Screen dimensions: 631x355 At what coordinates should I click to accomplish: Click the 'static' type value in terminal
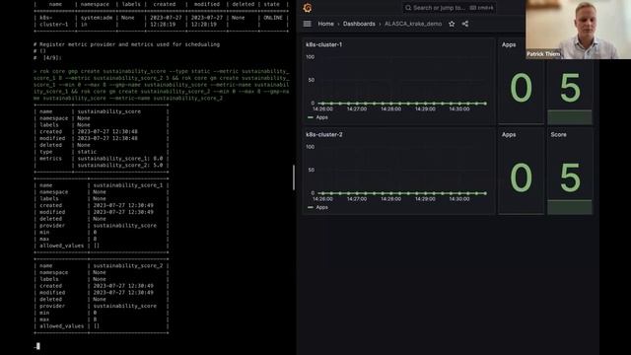tap(87, 152)
